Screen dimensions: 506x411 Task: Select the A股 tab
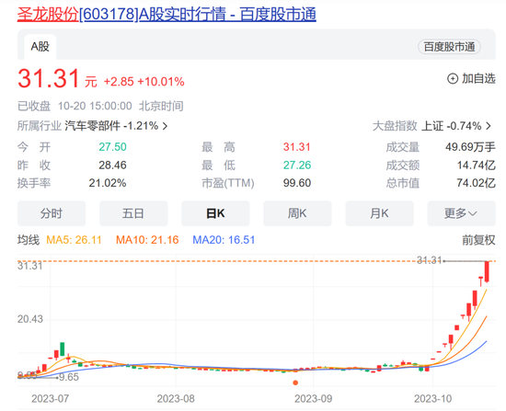click(40, 47)
